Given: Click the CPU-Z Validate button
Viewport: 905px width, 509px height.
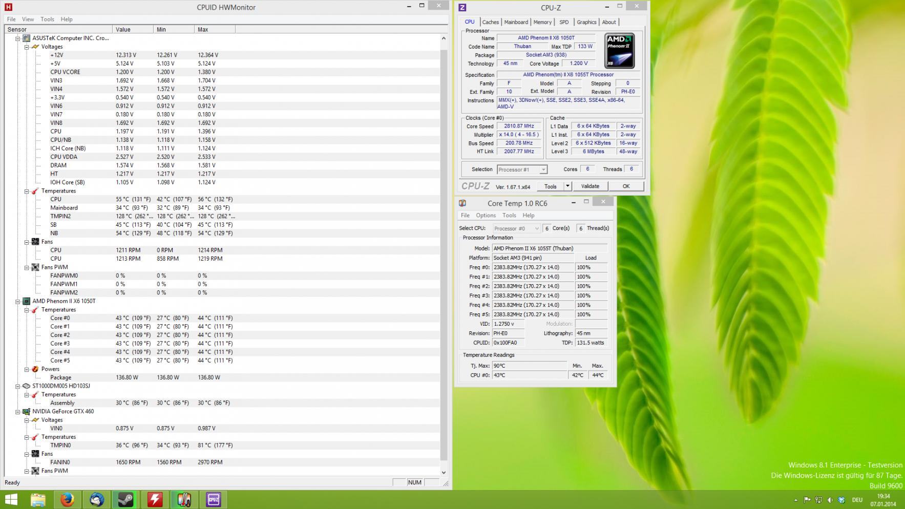Looking at the screenshot, I should (590, 186).
